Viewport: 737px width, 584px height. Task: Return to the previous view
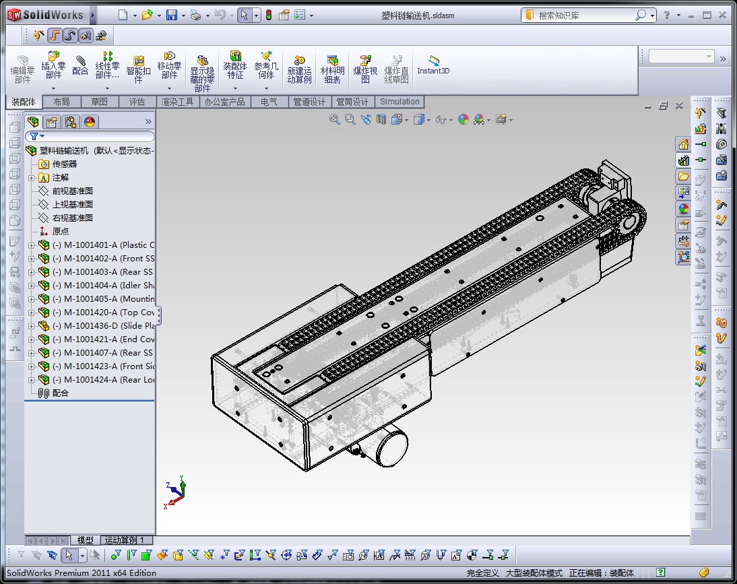[366, 119]
